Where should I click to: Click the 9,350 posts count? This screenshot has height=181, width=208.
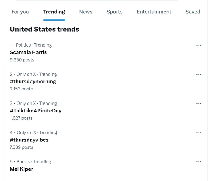click(x=22, y=60)
